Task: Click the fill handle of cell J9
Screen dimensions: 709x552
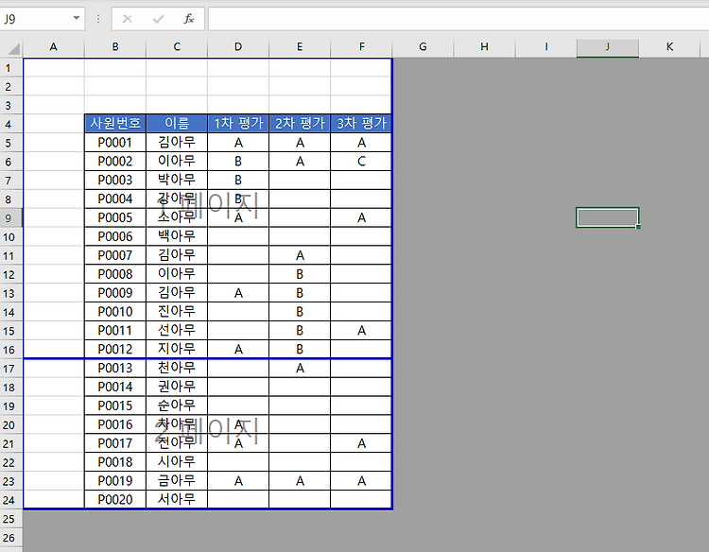Action: click(638, 227)
